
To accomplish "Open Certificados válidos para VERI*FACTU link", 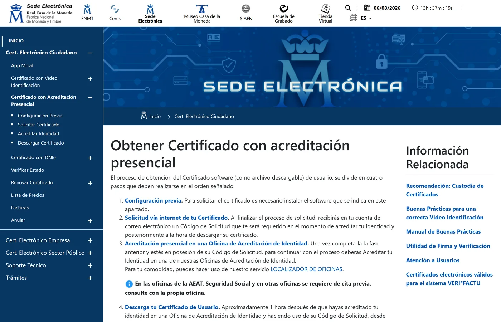I will pyautogui.click(x=449, y=279).
